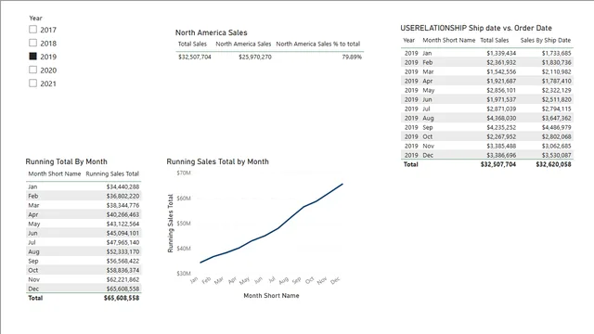594x334 pixels.
Task: Click the Month Short Name x-axis title
Action: click(x=271, y=296)
